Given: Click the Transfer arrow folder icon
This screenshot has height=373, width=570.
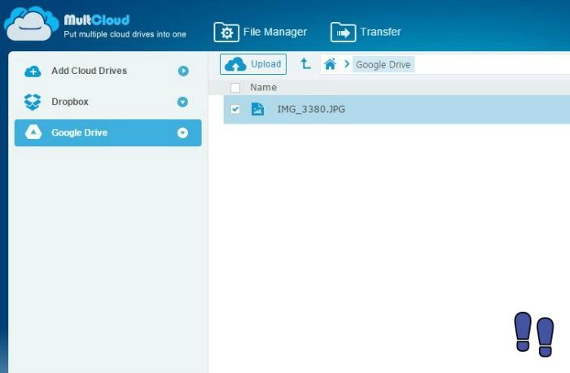Looking at the screenshot, I should click(343, 32).
